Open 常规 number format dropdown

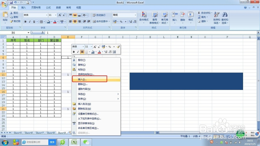pyautogui.click(x=135, y=15)
